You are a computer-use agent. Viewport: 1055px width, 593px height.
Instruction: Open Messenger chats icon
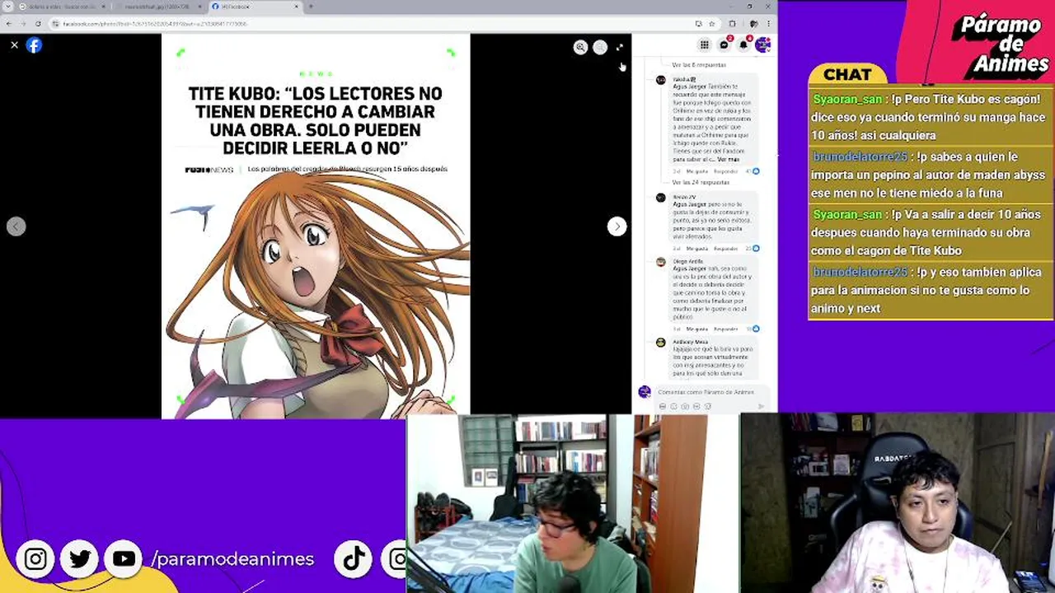click(x=724, y=44)
